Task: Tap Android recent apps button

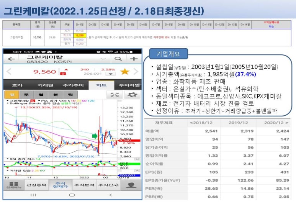Action: [x=33, y=195]
